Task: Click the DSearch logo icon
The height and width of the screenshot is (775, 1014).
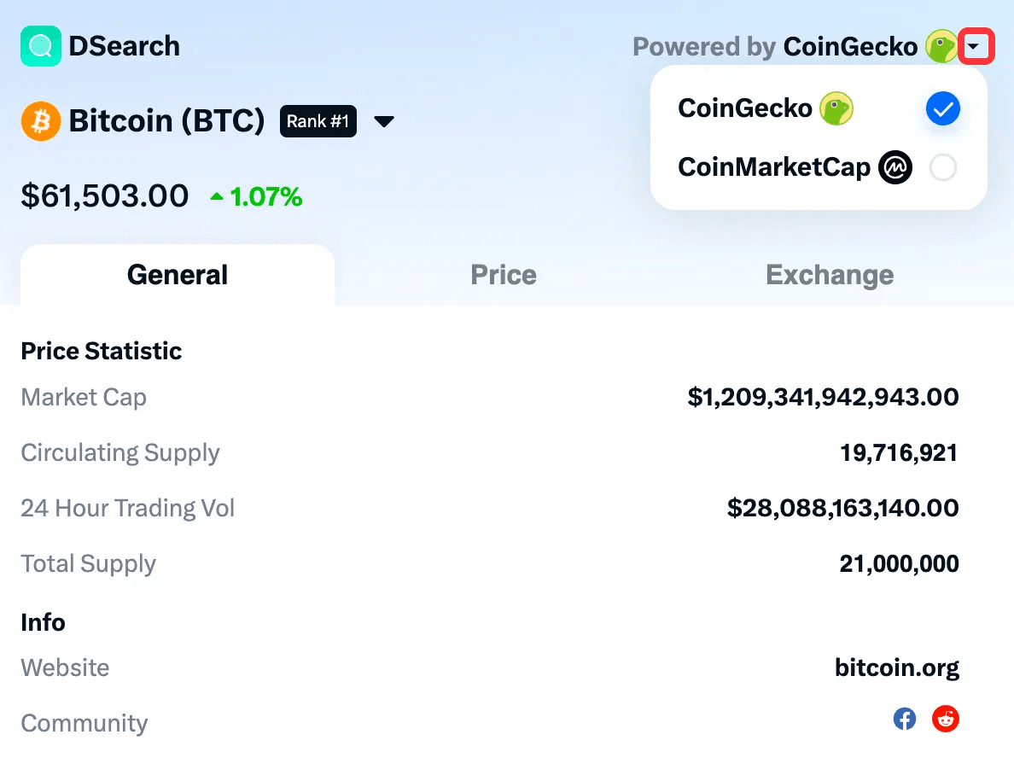Action: pyautogui.click(x=41, y=46)
